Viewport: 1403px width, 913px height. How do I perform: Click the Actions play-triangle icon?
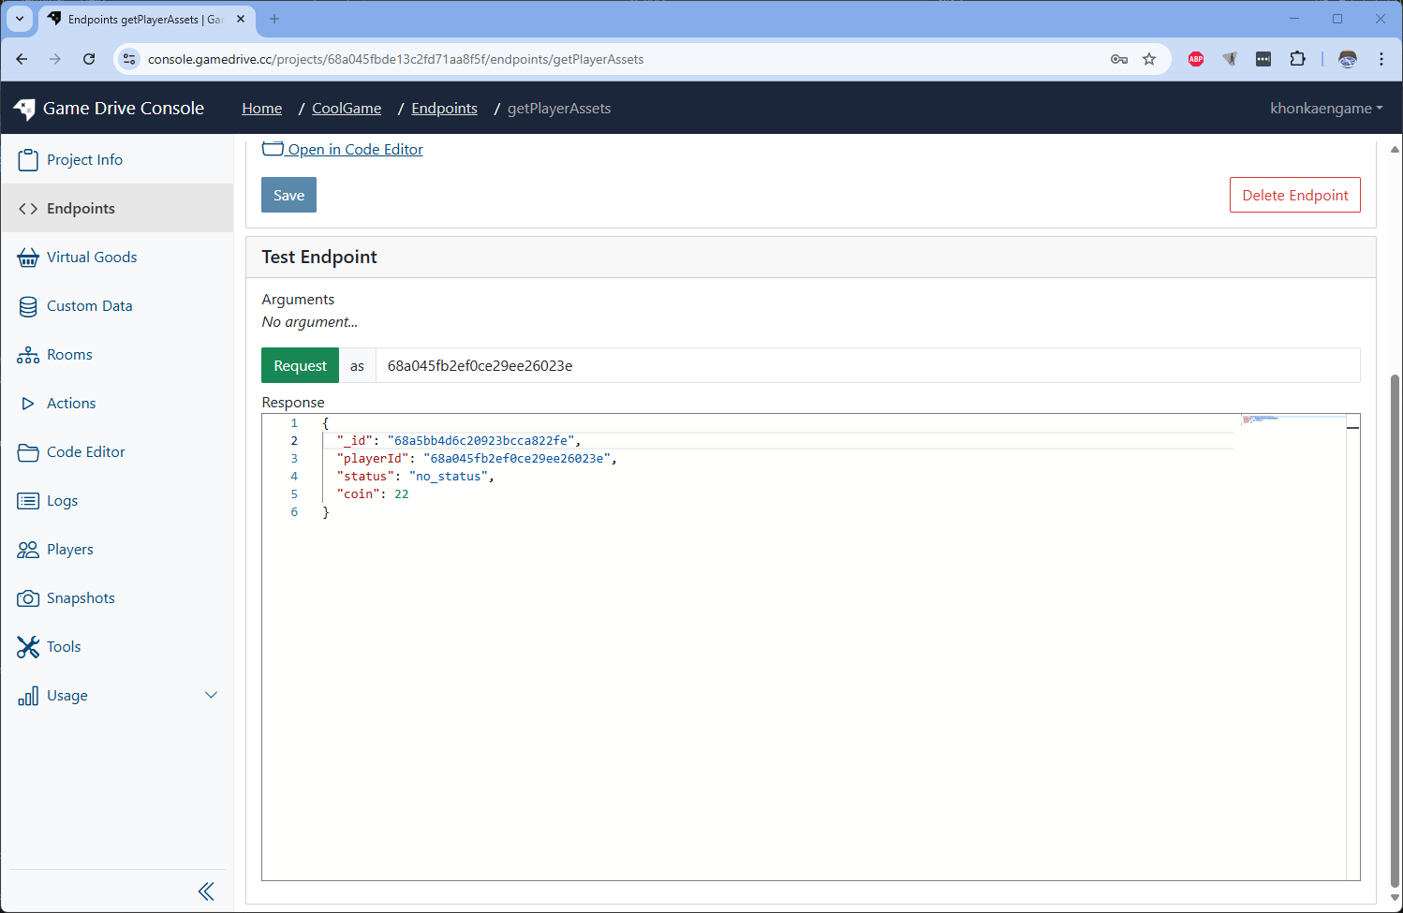(28, 404)
